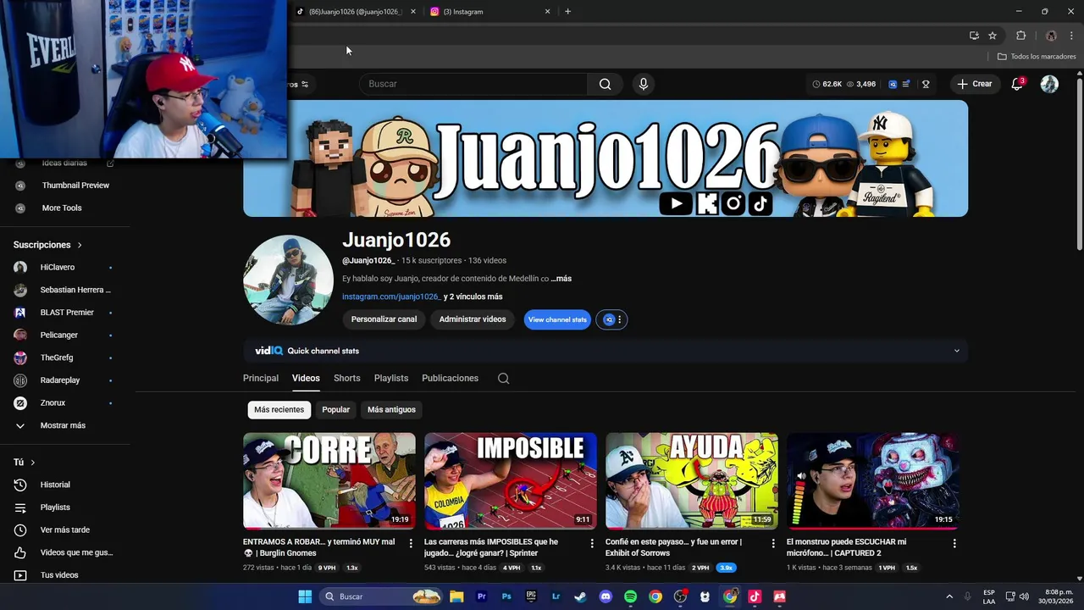Viewport: 1084px width, 610px height.
Task: Open vidIQ options button beside View channel stats
Action: [x=611, y=319]
